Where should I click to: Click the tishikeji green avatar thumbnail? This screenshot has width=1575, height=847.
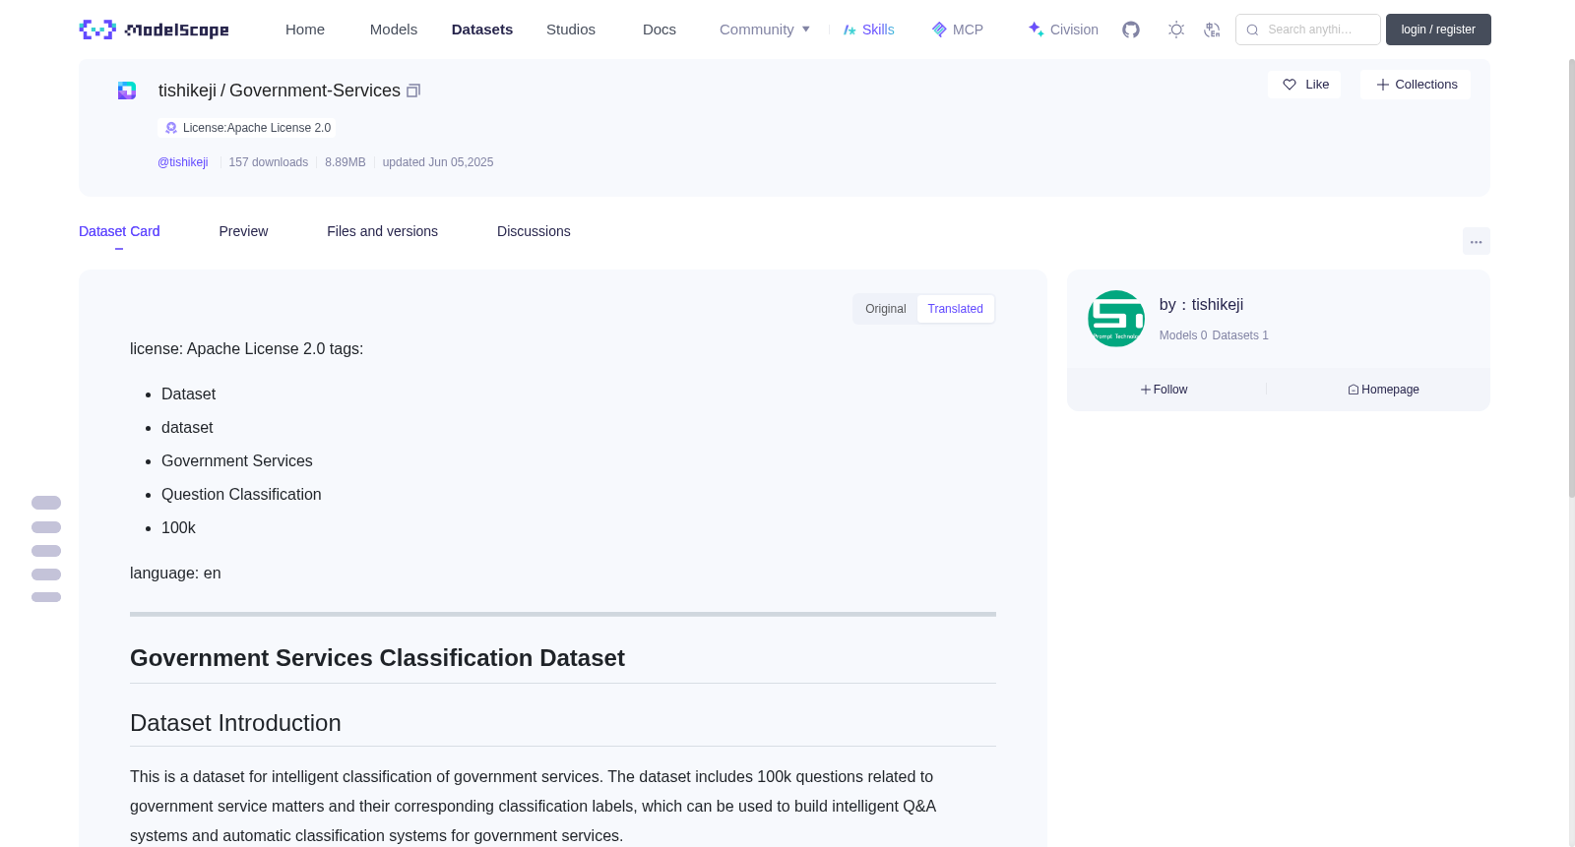pos(1116,319)
